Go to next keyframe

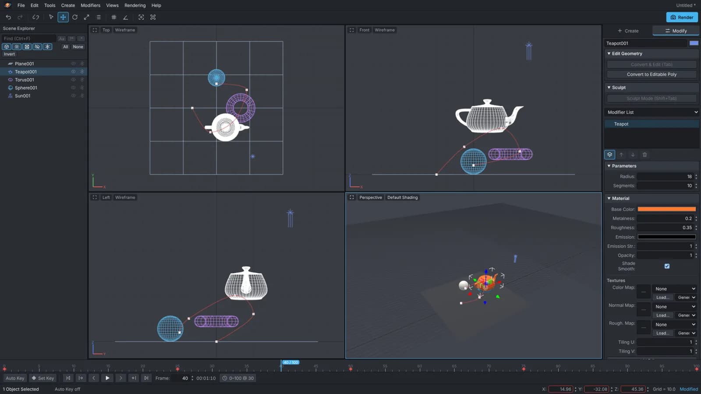pos(134,378)
